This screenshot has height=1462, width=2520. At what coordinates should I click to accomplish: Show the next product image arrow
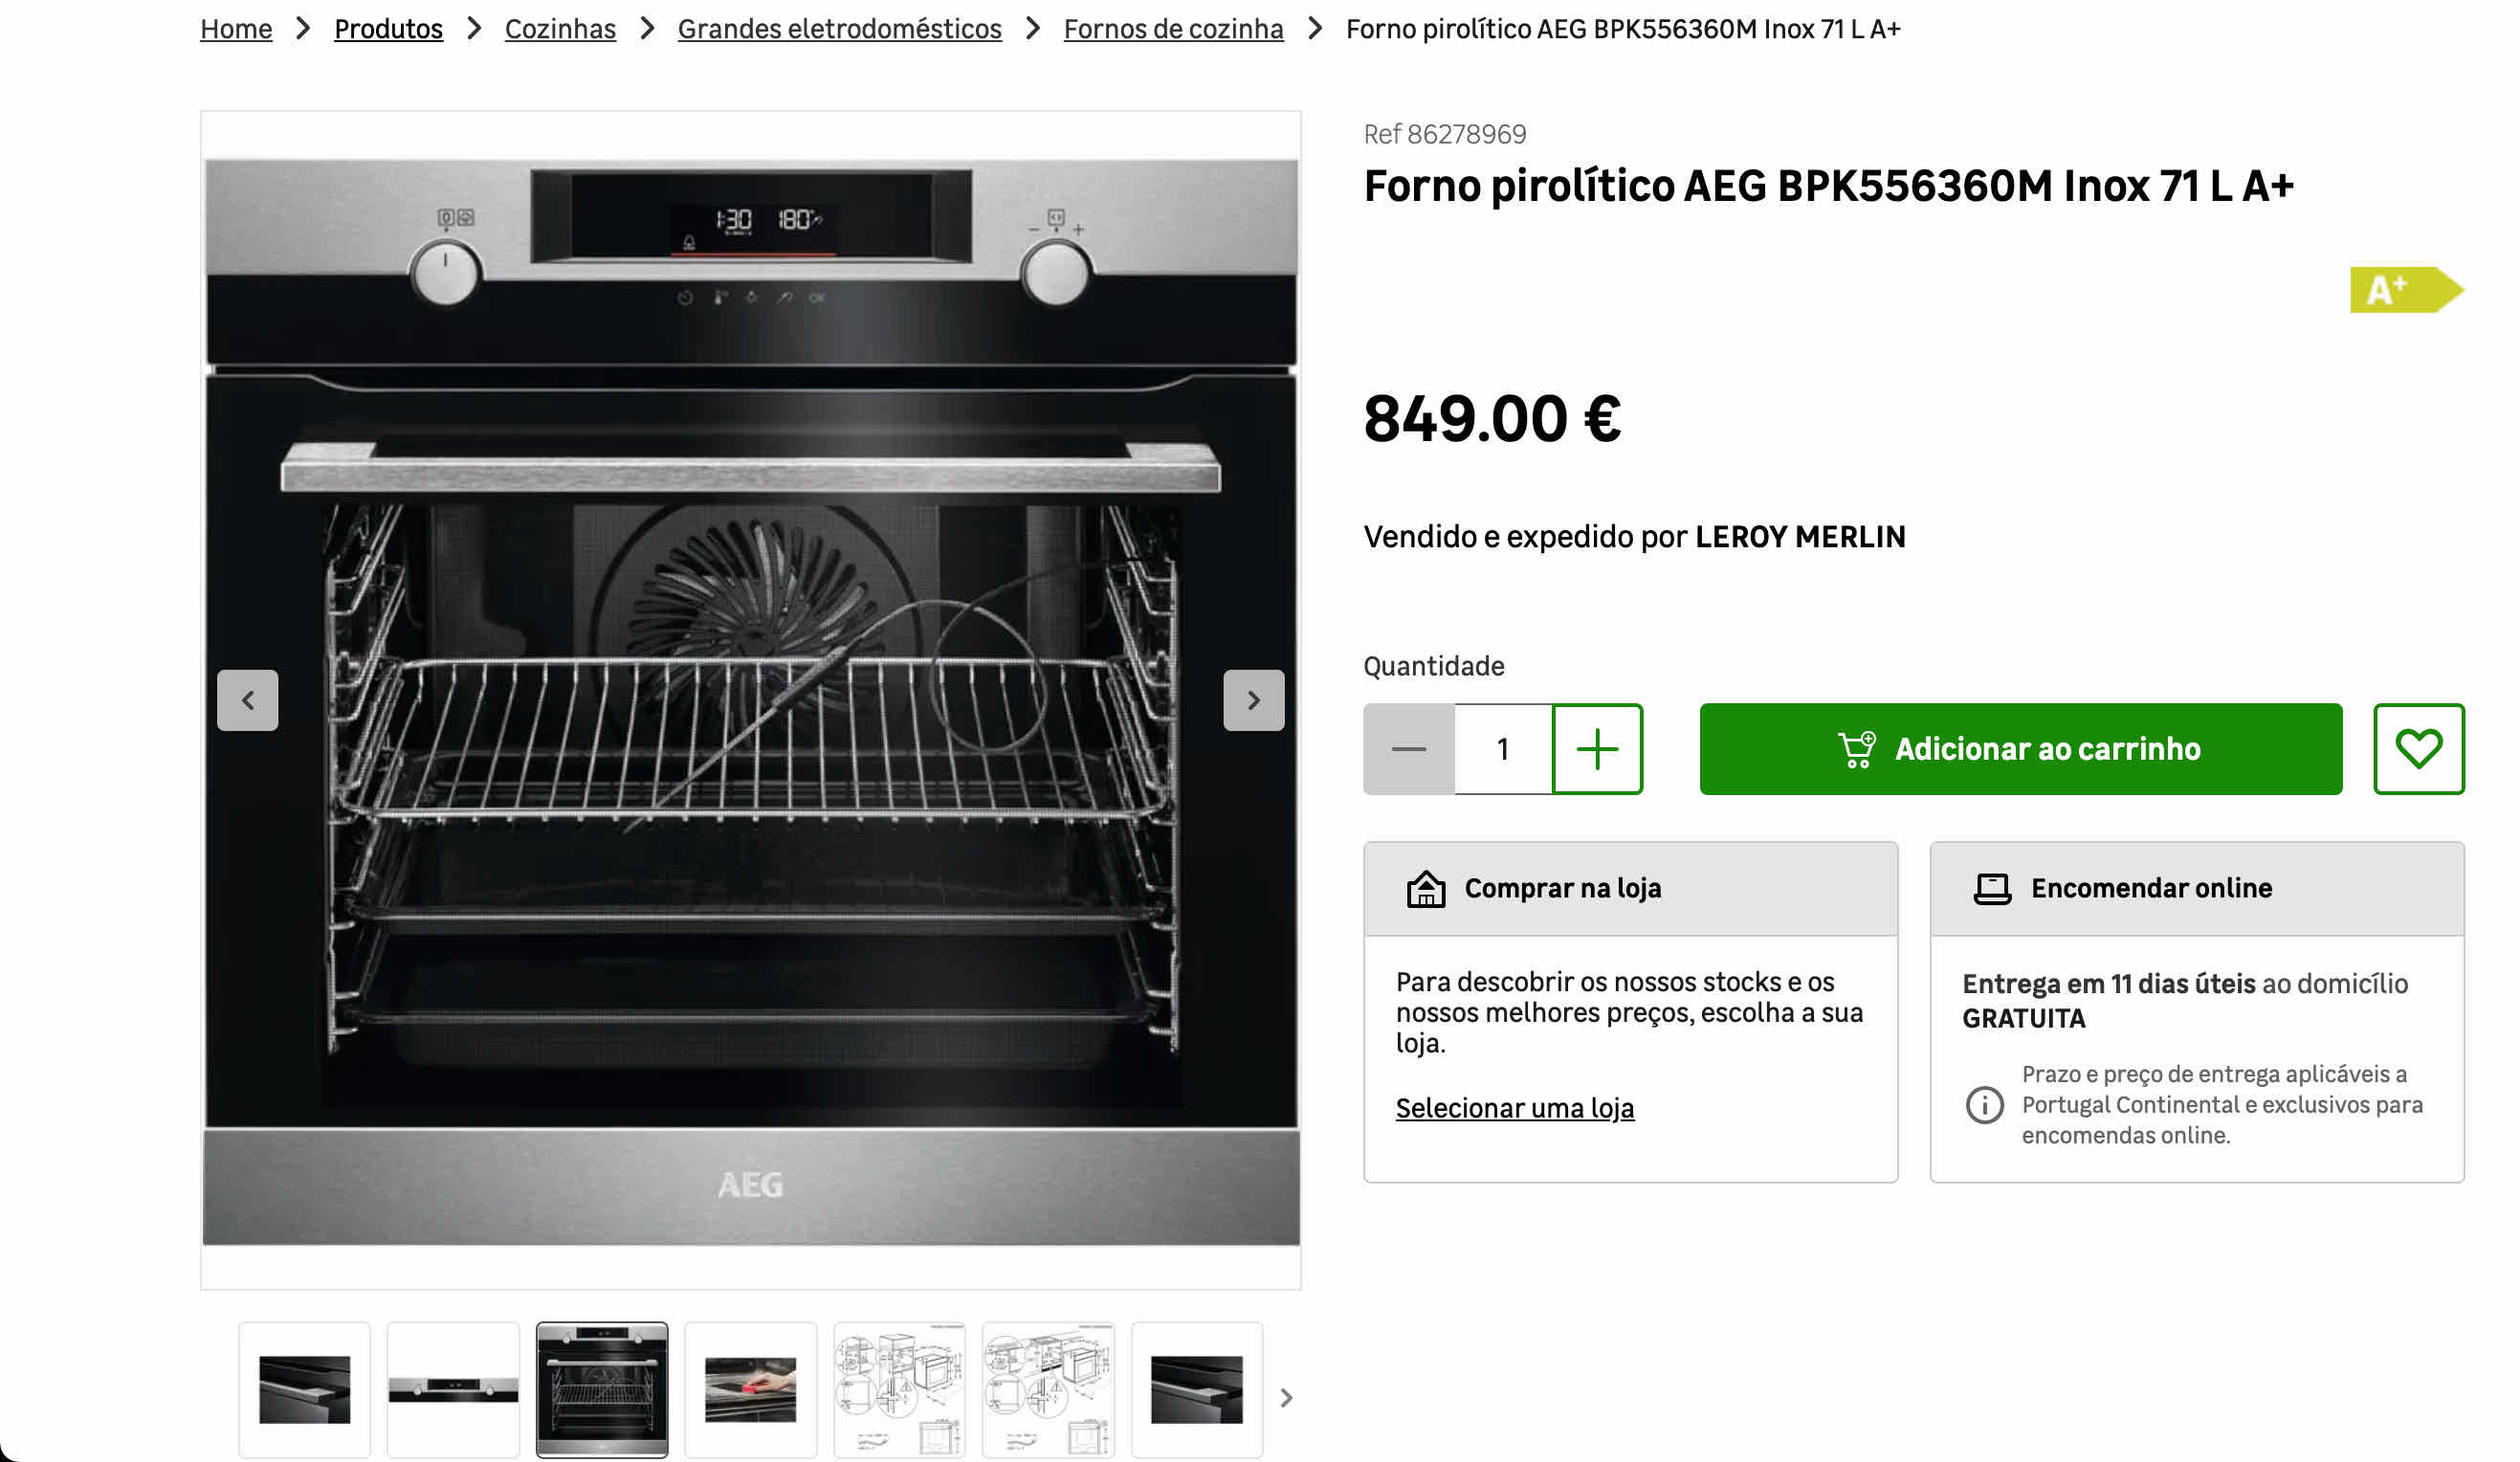click(x=1253, y=700)
